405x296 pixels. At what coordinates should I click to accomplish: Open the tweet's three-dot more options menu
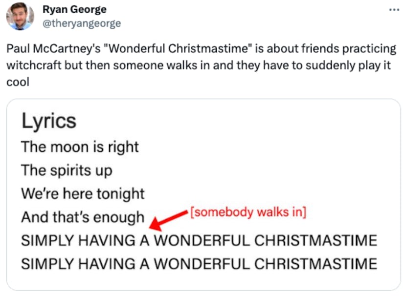pyautogui.click(x=393, y=9)
